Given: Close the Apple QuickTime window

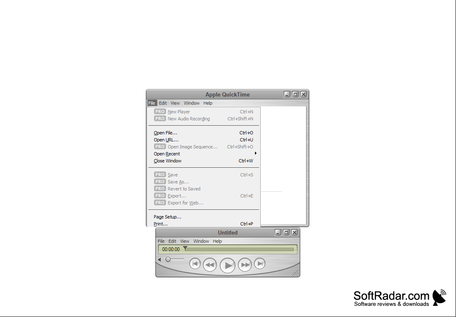Looking at the screenshot, I should (x=303, y=94).
